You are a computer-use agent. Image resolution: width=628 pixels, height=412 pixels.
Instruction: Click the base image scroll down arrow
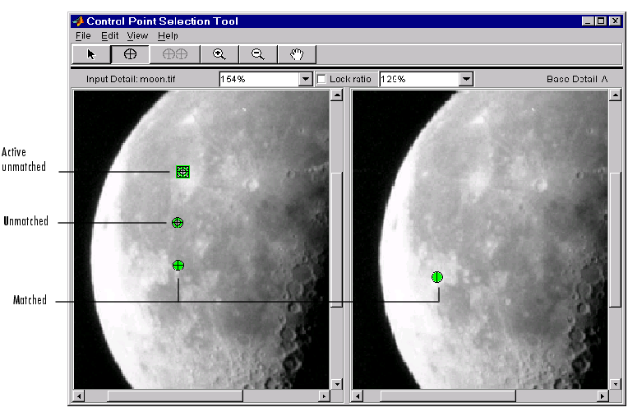click(615, 384)
